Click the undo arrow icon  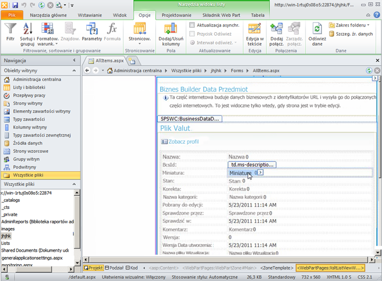click(24, 5)
